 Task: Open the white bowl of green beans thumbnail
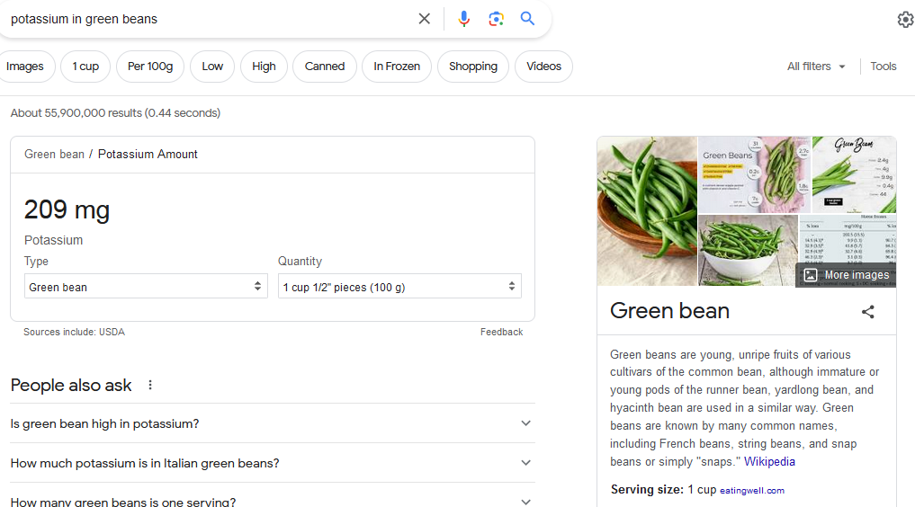pos(749,251)
